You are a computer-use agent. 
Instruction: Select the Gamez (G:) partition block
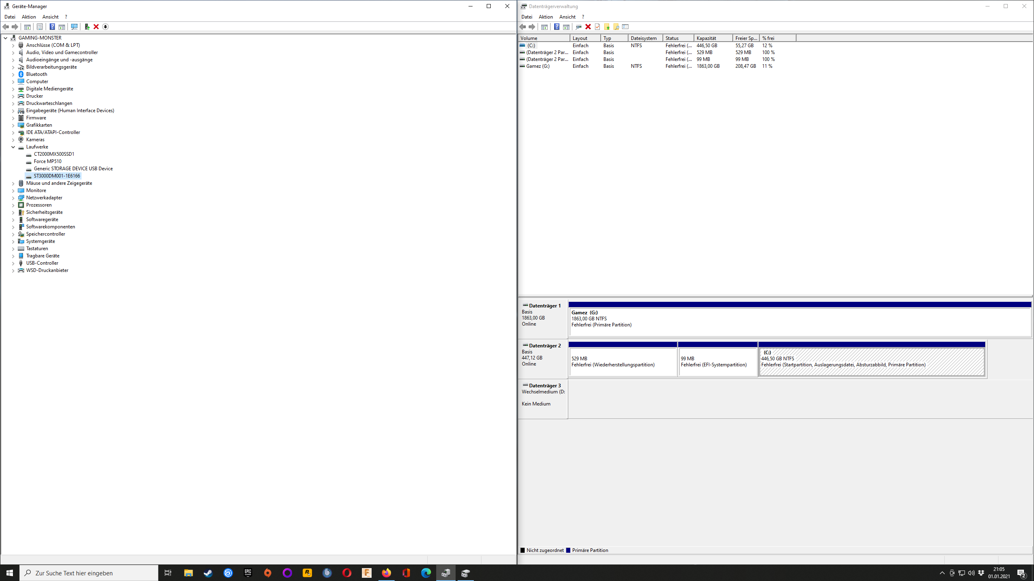[800, 321]
